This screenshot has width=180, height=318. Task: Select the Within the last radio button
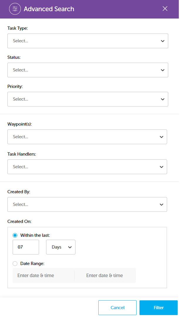15,235
